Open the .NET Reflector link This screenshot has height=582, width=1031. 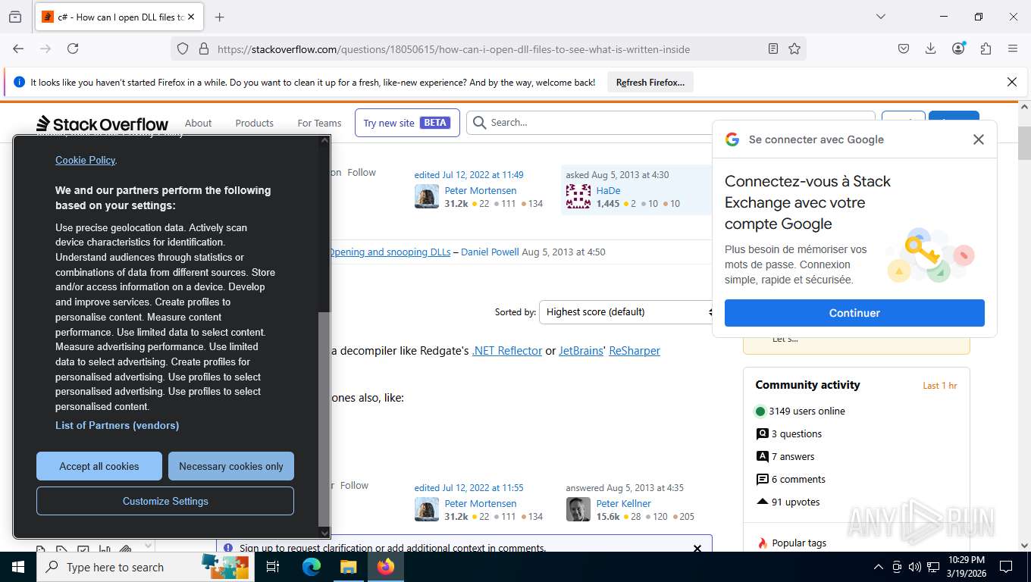tap(507, 351)
